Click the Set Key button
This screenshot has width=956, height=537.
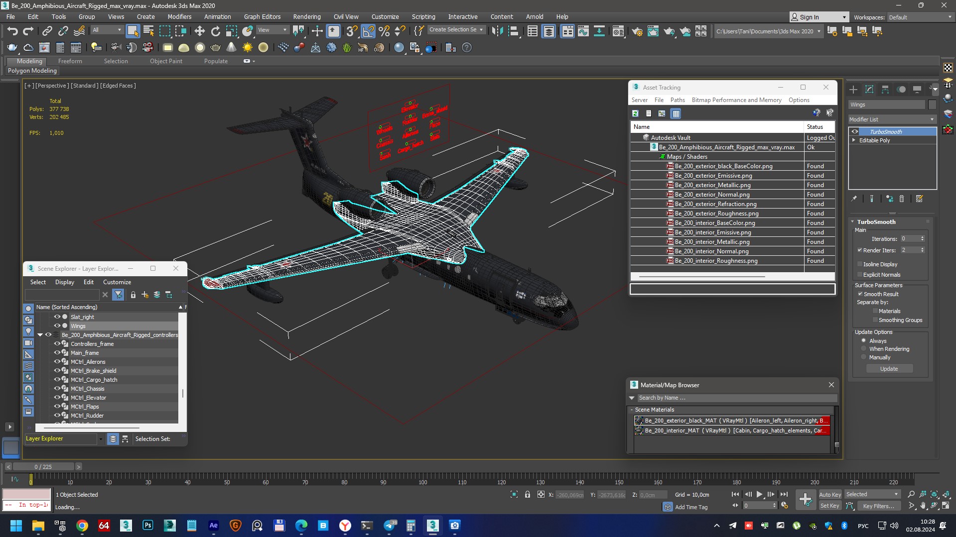point(830,506)
